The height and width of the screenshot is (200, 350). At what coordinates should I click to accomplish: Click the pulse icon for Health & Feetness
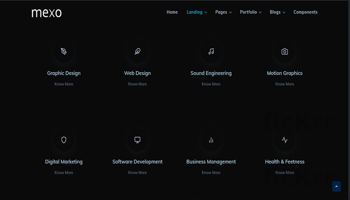pos(285,140)
